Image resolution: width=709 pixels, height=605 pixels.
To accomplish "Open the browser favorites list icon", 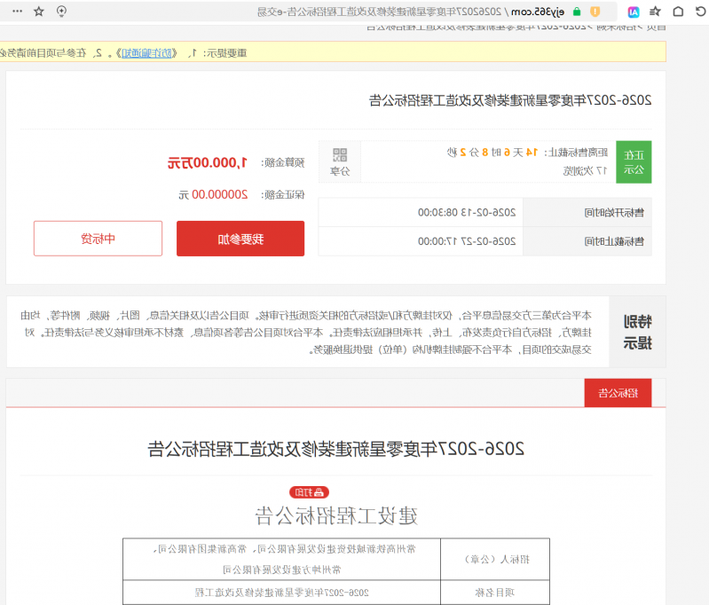I will (x=655, y=12).
